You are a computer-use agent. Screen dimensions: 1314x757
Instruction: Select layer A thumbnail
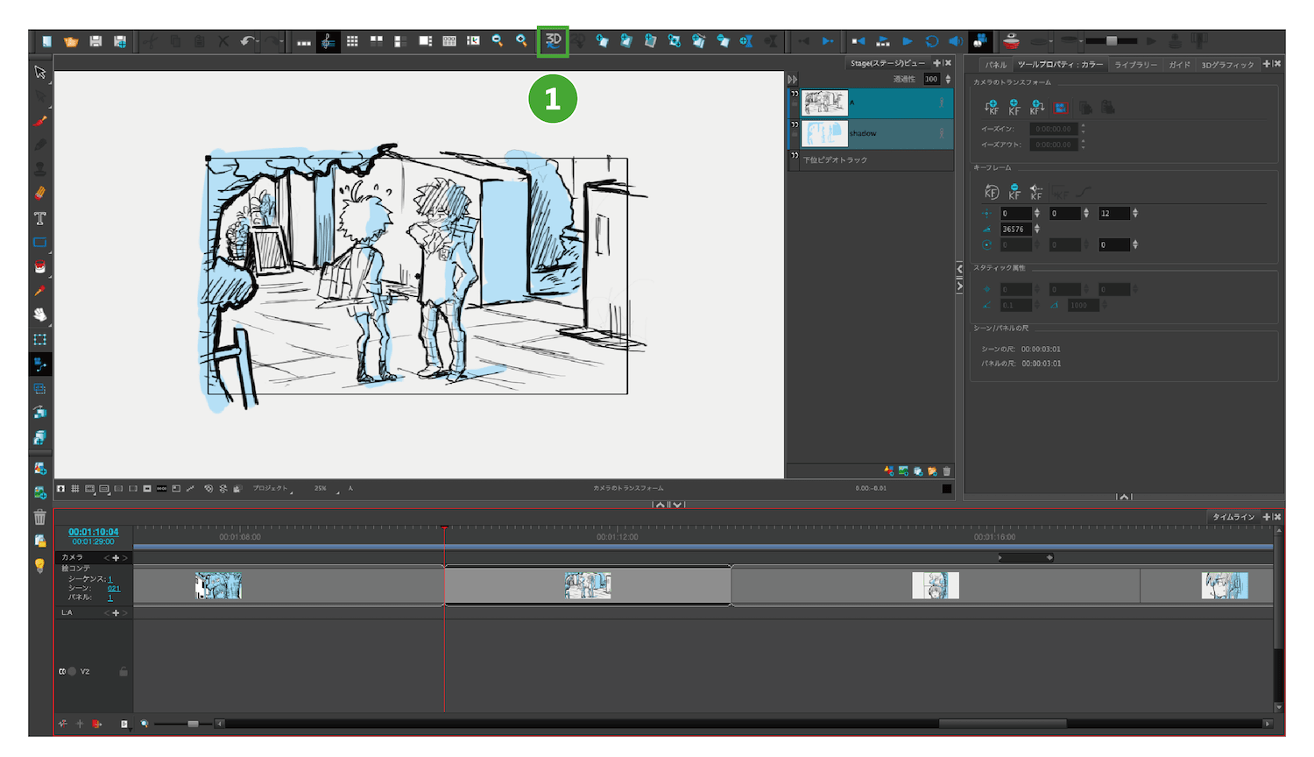pos(825,103)
